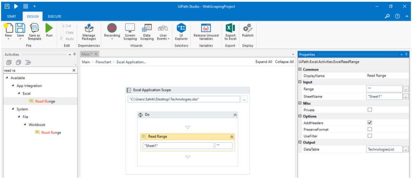The height and width of the screenshot is (179, 412).
Task: Click Remove Unused Variables
Action: (x=206, y=32)
